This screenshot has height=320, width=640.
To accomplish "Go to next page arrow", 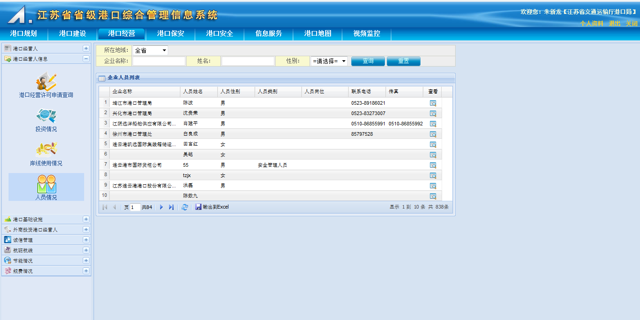I will (x=161, y=207).
